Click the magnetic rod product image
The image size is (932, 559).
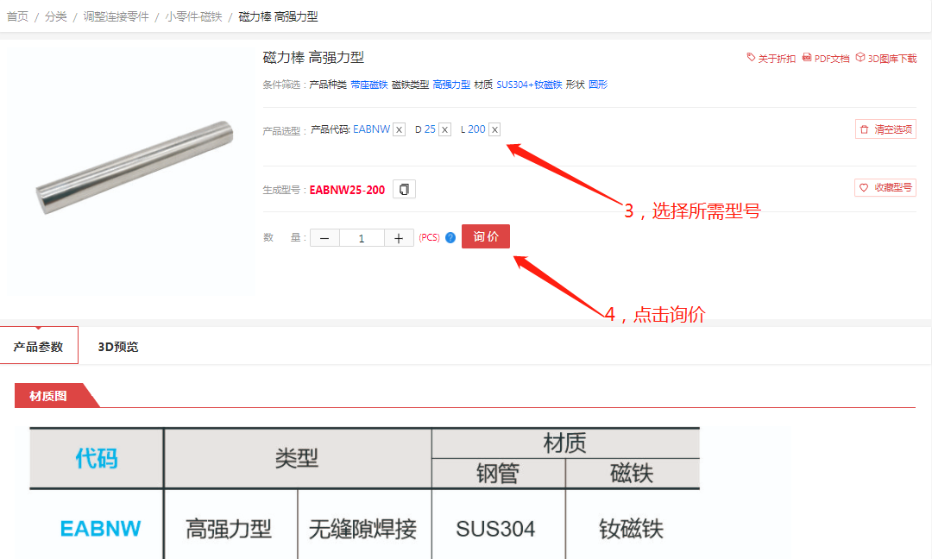tap(135, 167)
